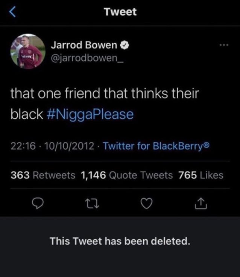Like the tweet with heart icon

[x=147, y=204]
